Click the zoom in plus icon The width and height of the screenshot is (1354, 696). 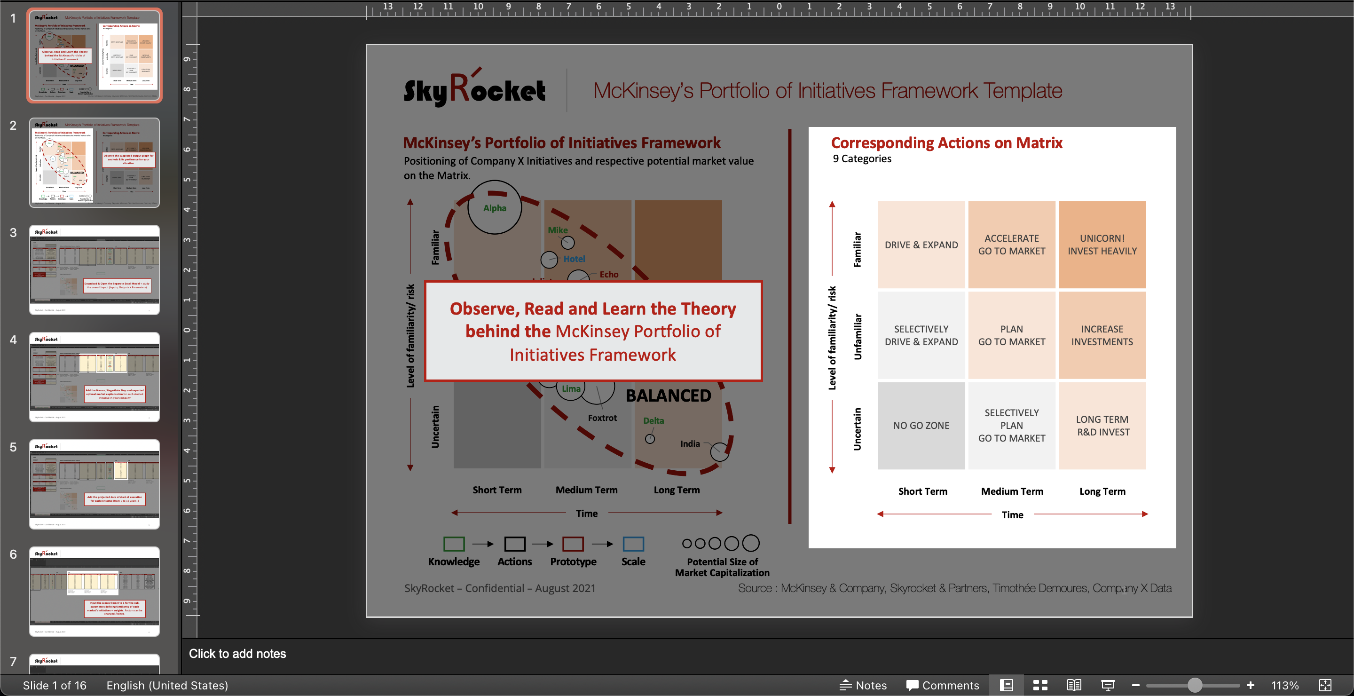click(1251, 685)
